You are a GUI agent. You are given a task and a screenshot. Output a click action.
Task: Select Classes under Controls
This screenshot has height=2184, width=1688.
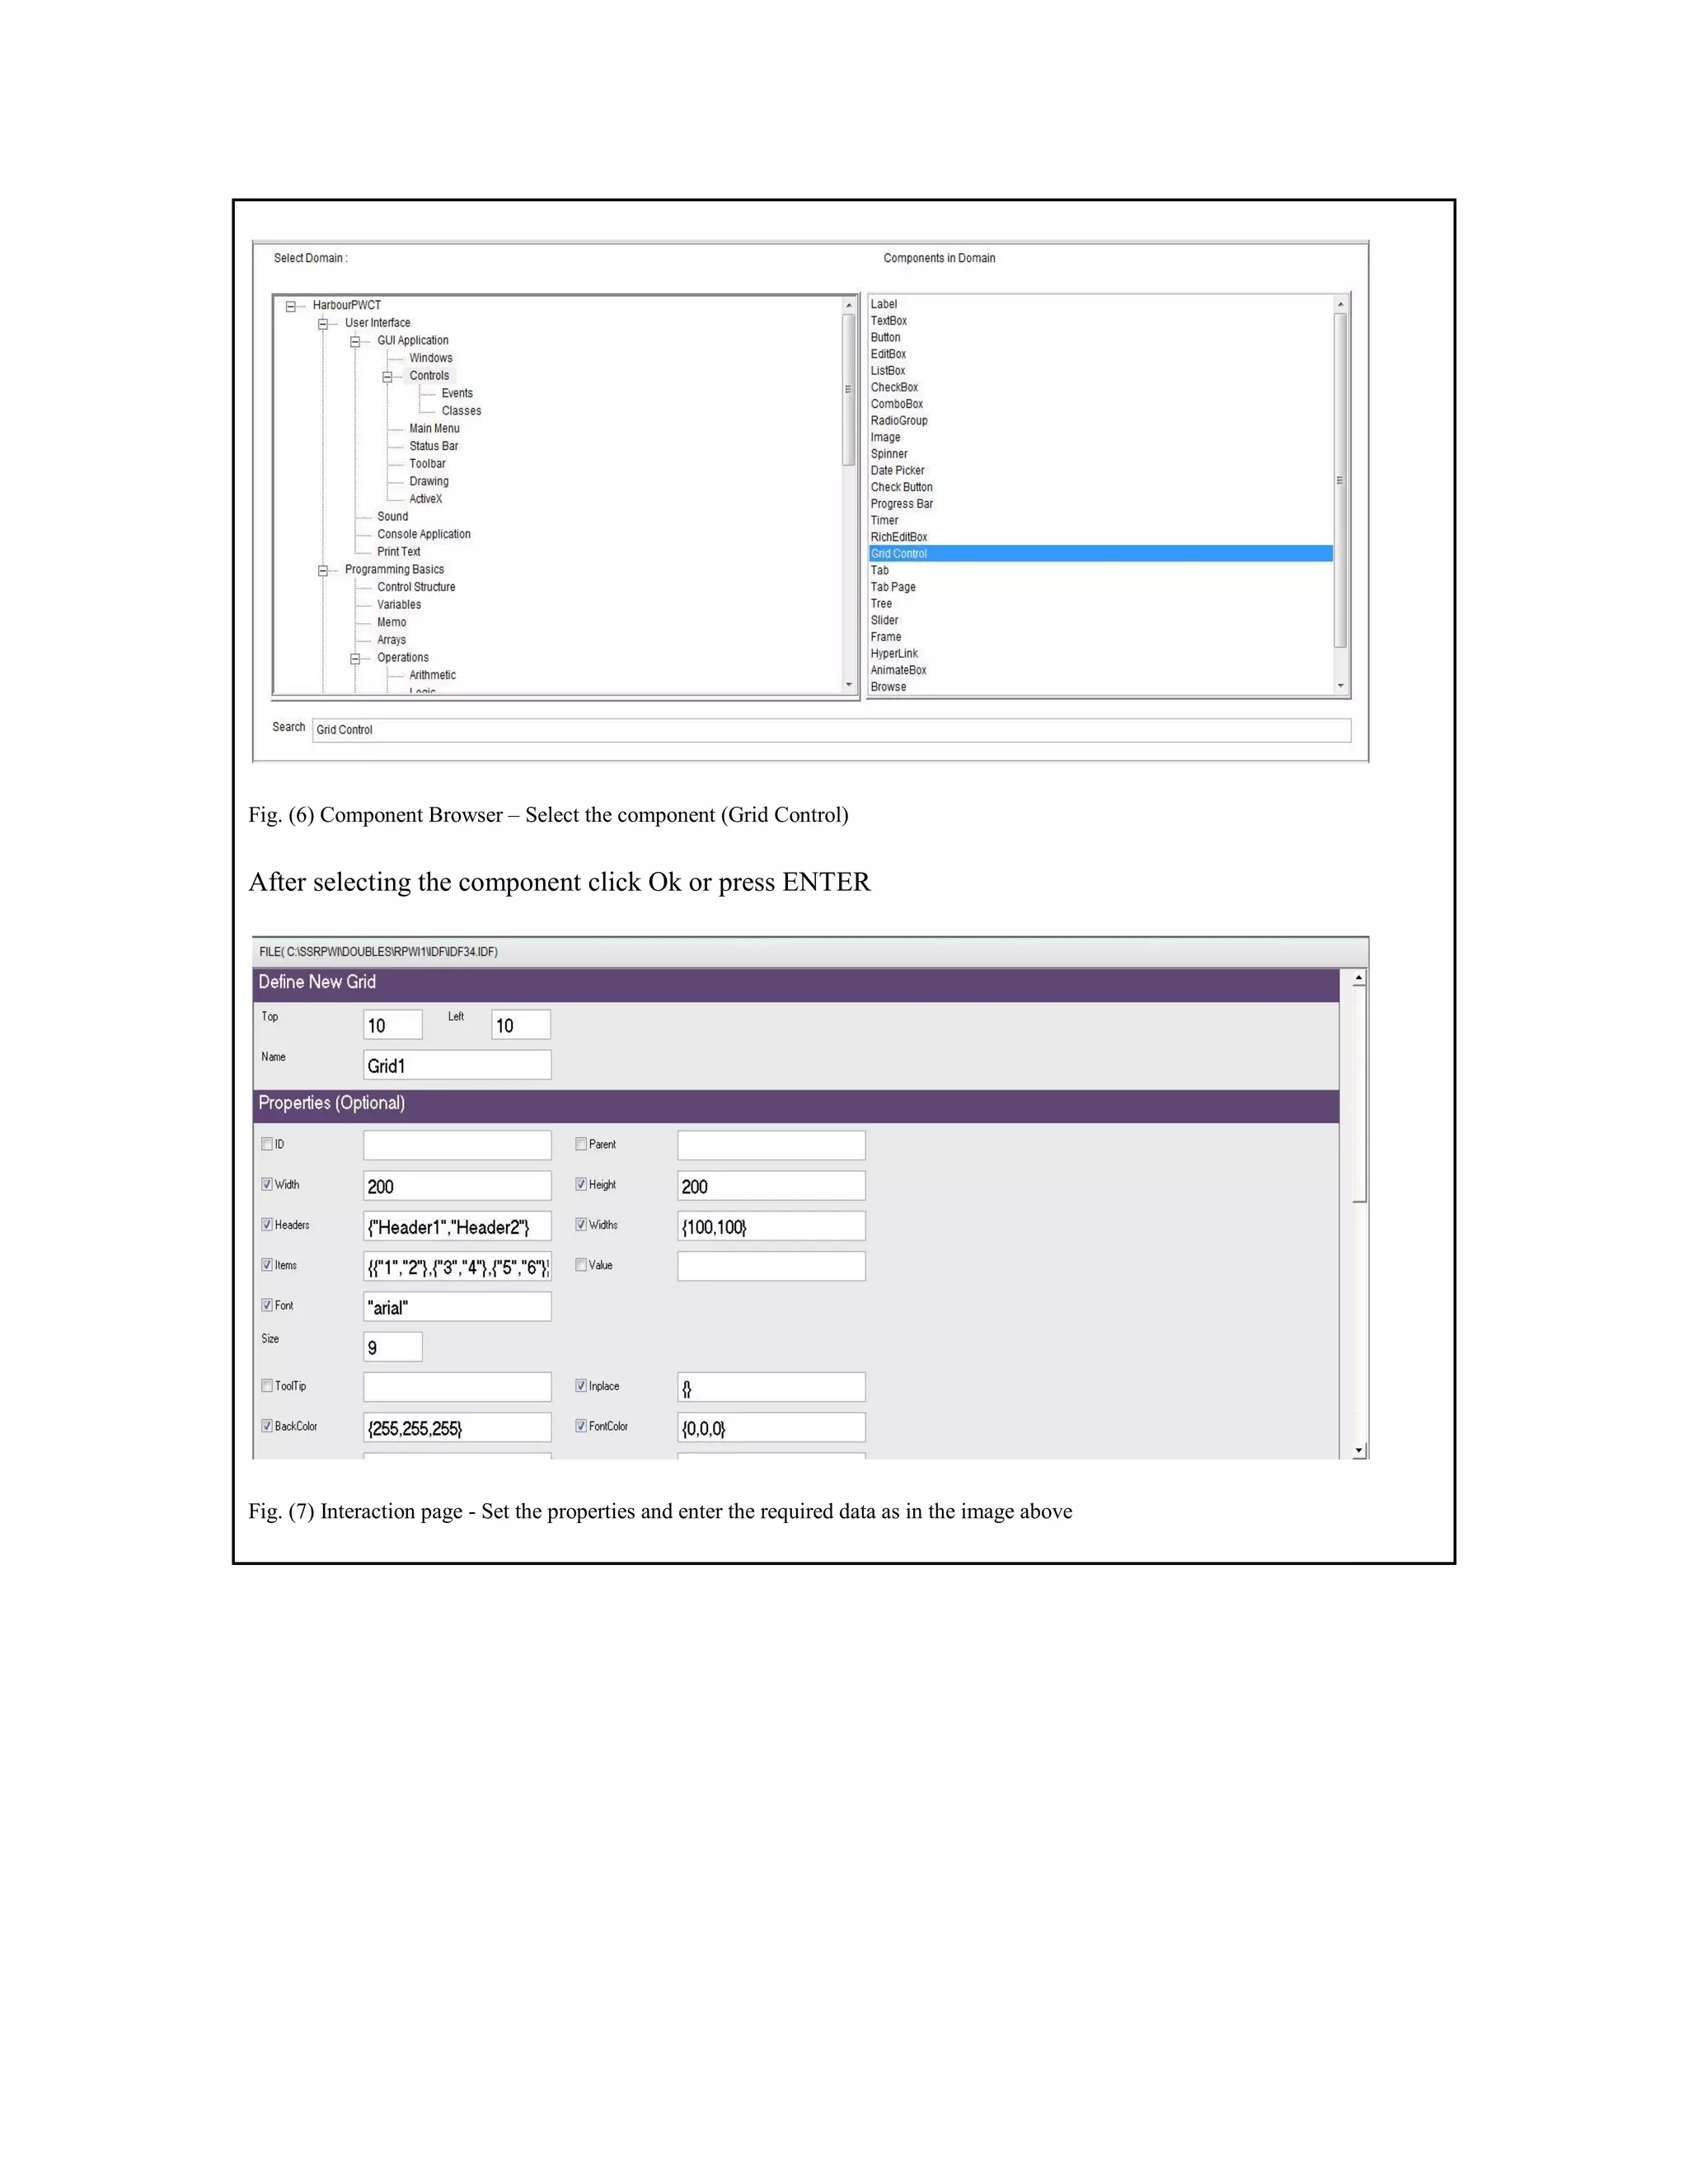point(461,411)
